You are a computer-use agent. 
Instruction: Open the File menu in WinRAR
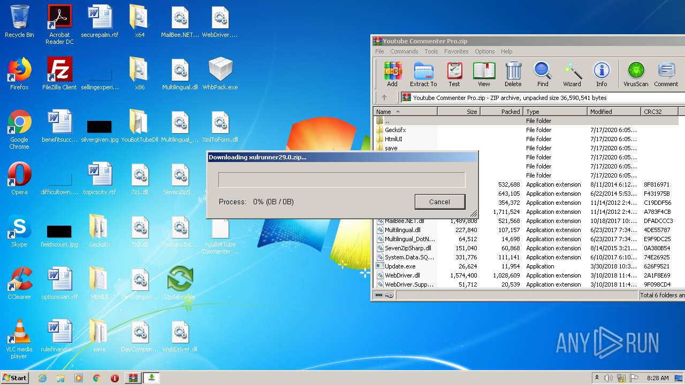coord(379,51)
